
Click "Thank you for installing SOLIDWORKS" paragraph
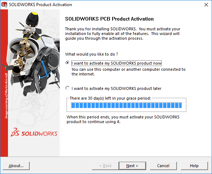pos(123,34)
